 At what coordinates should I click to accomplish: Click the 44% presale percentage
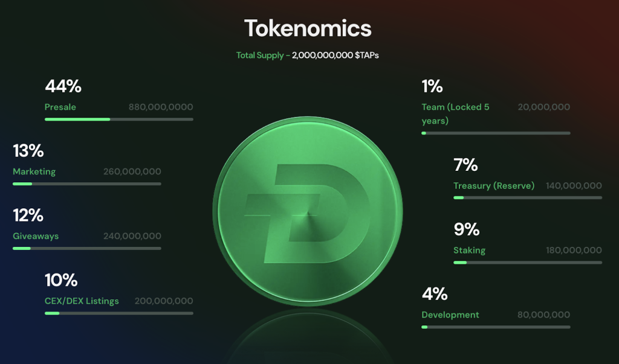tap(63, 86)
